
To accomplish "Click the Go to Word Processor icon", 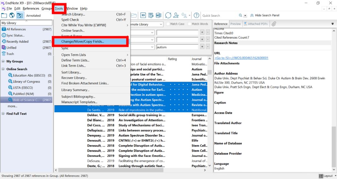I will tap(159, 15).
